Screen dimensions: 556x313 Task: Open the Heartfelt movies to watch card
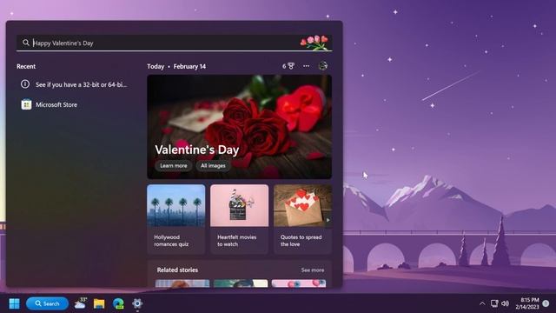[x=240, y=218]
